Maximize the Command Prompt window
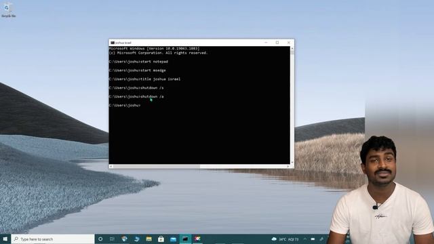This screenshot has width=434, height=244. (277, 43)
